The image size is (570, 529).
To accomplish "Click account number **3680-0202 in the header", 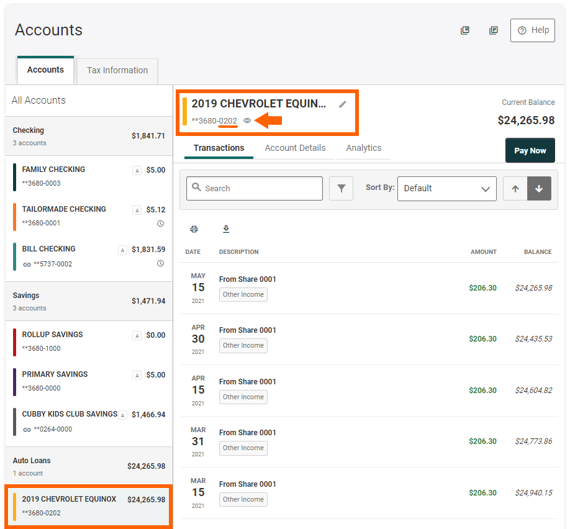I will point(214,121).
